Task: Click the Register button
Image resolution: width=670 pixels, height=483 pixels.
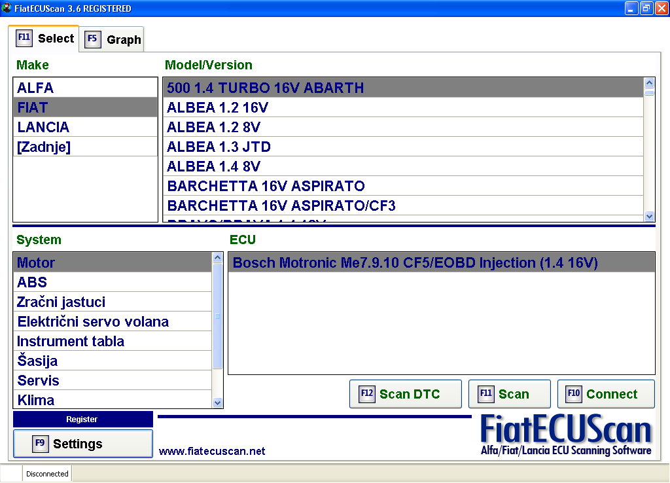Action: tap(83, 420)
